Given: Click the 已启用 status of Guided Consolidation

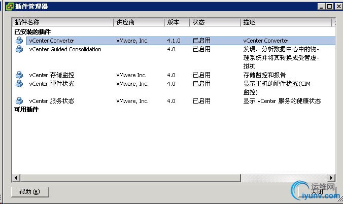Looking at the screenshot, I should click(201, 49).
